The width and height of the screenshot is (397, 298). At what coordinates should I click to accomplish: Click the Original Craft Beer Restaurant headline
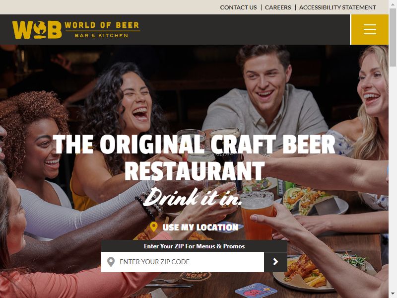pos(194,157)
